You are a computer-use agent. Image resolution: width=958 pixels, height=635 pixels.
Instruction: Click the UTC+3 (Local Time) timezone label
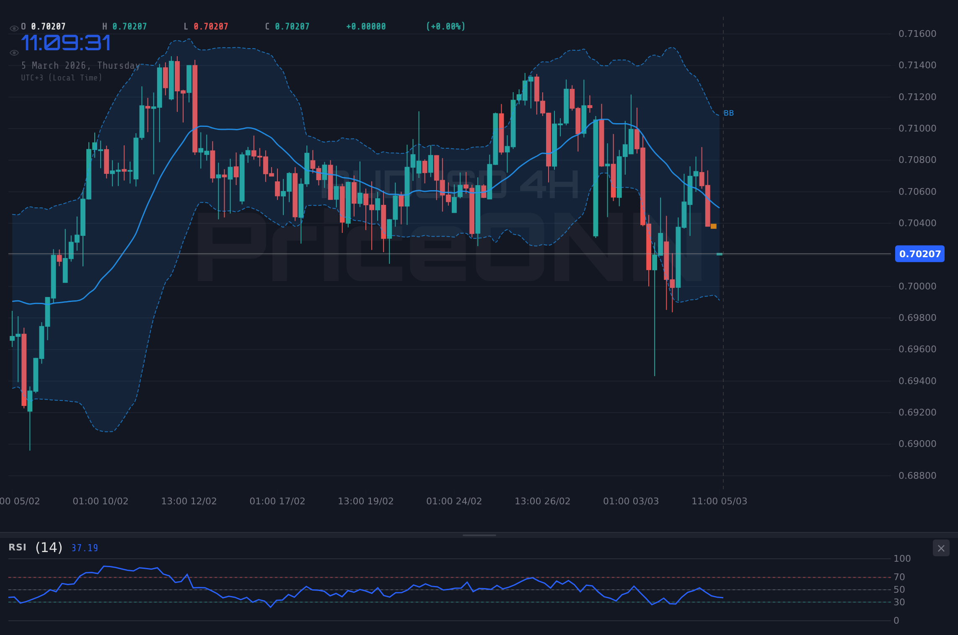pyautogui.click(x=61, y=77)
